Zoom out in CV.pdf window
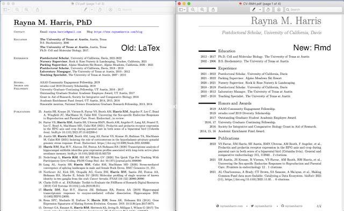Image resolution: width=344 pixels, height=211 pixels. coord(17,10)
